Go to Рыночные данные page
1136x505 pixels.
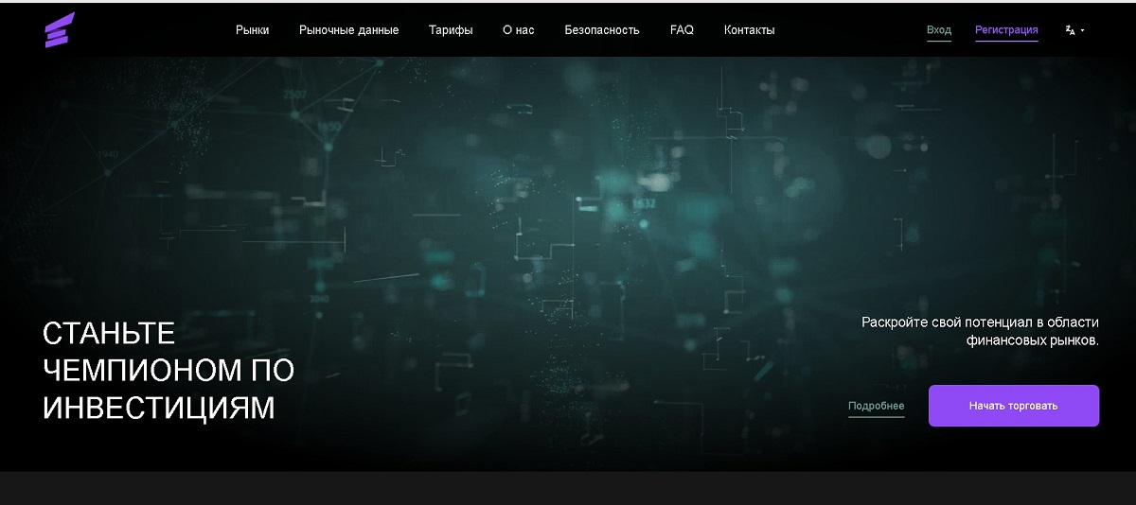coord(348,30)
